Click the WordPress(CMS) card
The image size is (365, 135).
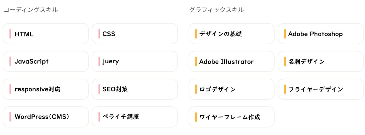click(x=46, y=117)
